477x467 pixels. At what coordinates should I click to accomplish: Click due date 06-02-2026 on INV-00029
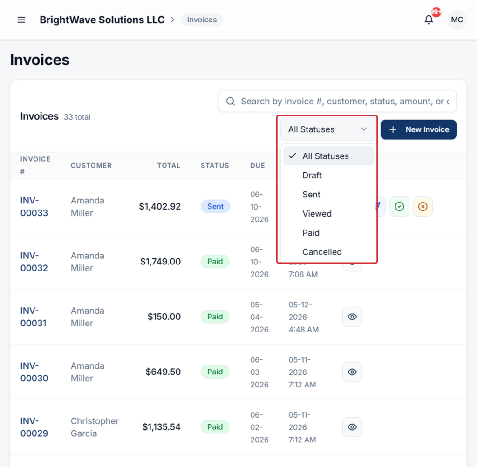(x=259, y=427)
